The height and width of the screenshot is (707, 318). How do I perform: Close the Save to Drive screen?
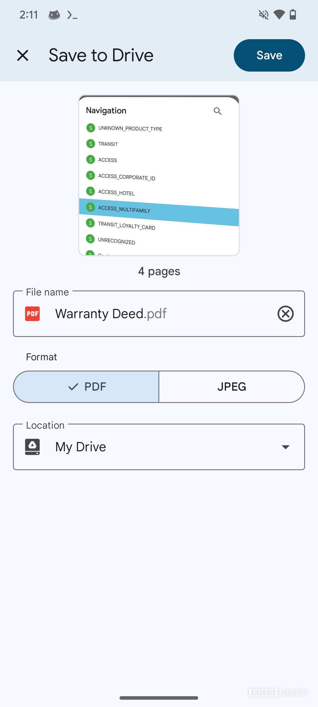click(x=23, y=55)
